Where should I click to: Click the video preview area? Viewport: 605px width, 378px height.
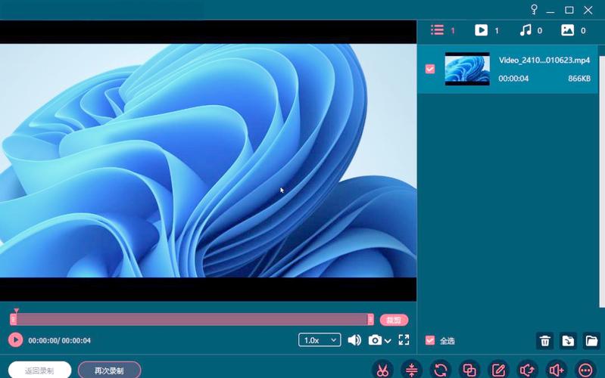(x=208, y=160)
